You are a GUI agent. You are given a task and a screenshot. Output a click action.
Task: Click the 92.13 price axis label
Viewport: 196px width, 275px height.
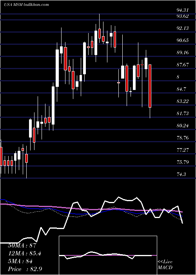tap(183, 28)
